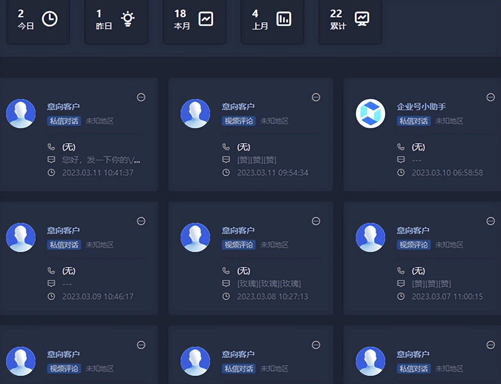Open the ellipsis menu on the bottom-left customer card
The width and height of the screenshot is (501, 384).
(x=141, y=345)
